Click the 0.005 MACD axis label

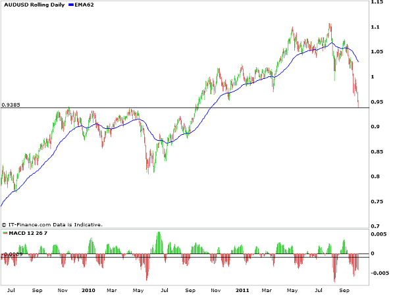(x=379, y=234)
